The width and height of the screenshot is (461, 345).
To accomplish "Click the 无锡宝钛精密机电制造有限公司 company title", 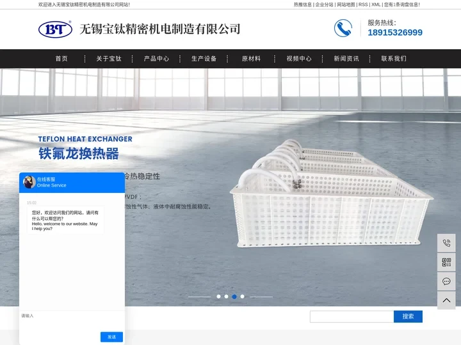I will 160,29.
